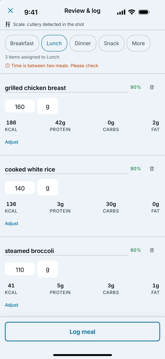Tap the clock warning icon

(7, 66)
